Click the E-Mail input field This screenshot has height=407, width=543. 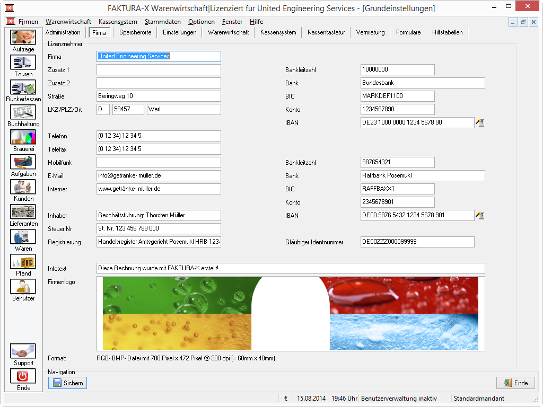pyautogui.click(x=159, y=175)
